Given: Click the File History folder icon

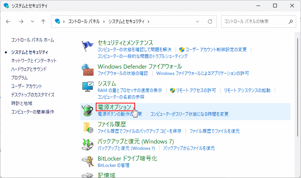Looking at the screenshot, I should click(x=88, y=128).
